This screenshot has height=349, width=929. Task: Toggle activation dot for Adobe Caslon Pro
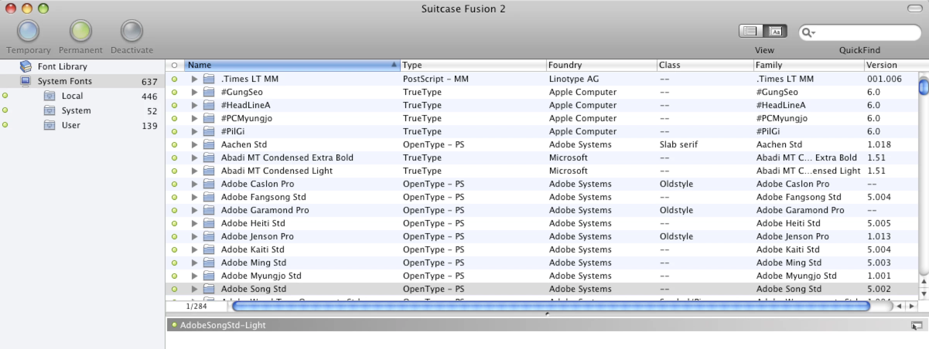pyautogui.click(x=174, y=184)
